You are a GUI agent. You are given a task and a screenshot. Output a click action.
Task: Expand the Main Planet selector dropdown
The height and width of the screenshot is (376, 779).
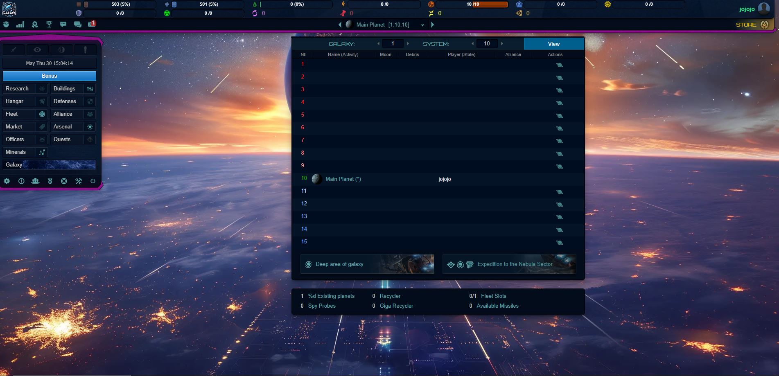pos(422,25)
